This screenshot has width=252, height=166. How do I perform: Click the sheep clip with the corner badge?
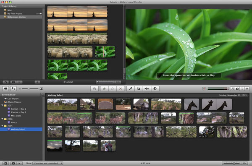(x=77, y=39)
